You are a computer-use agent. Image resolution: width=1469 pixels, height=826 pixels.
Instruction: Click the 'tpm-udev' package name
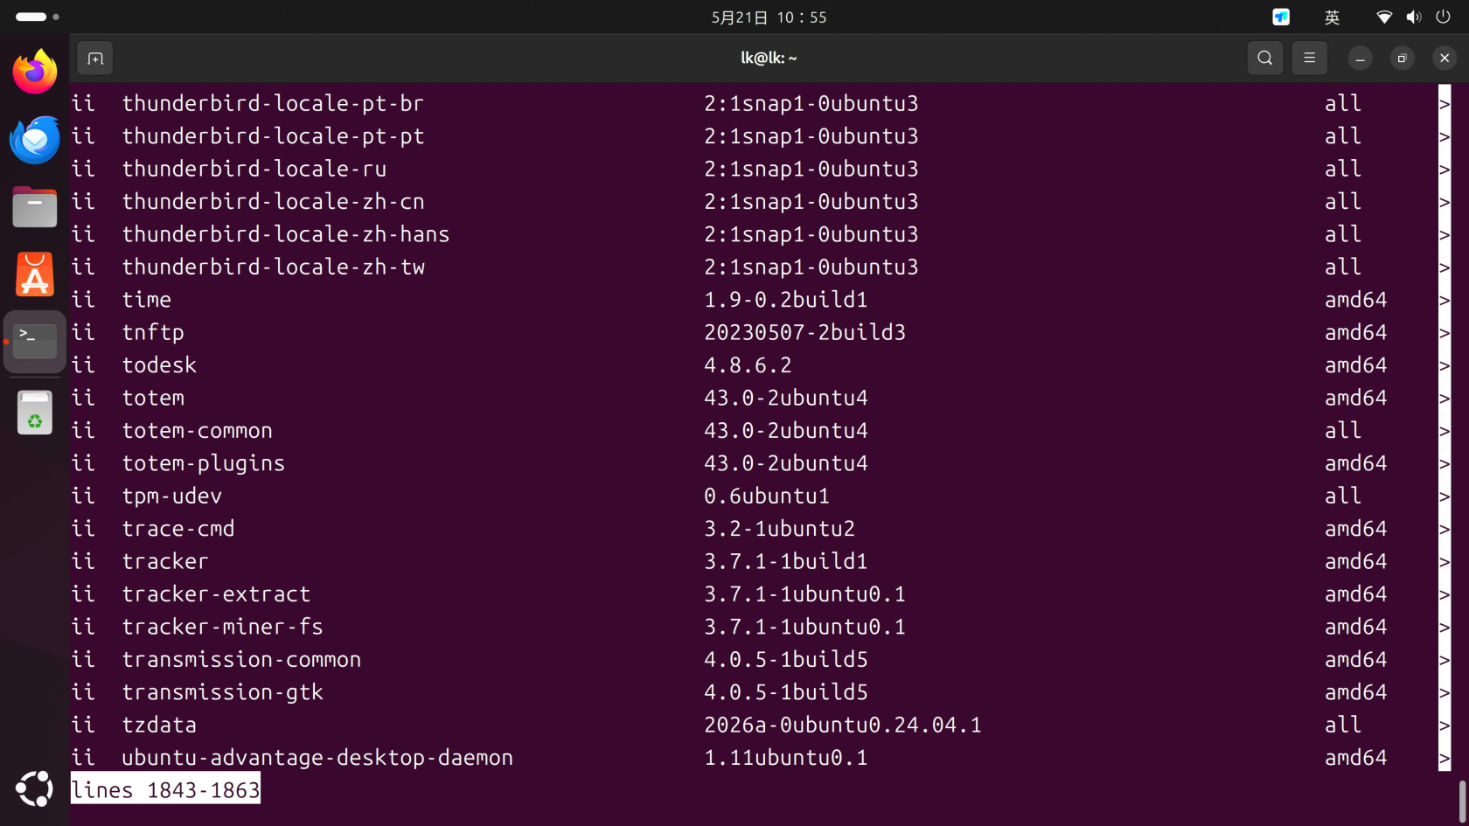(x=172, y=496)
